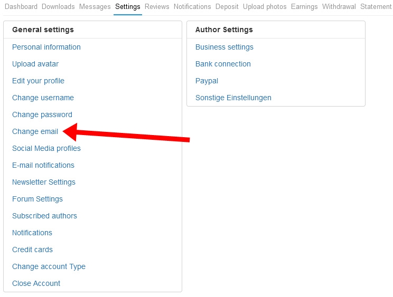Select the Earnings tab
Screen dimensions: 393x297
click(x=304, y=6)
